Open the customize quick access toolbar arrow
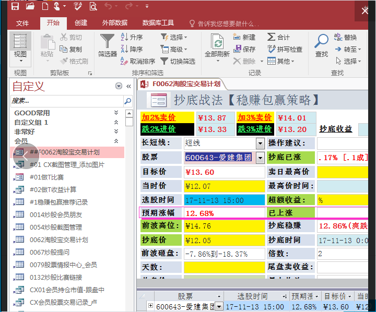Viewport: 376px width, 312px height. (x=147, y=6)
